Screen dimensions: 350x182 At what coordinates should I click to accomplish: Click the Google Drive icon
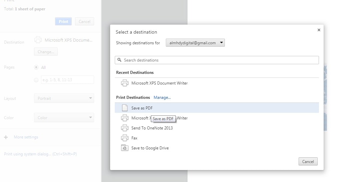point(124,148)
